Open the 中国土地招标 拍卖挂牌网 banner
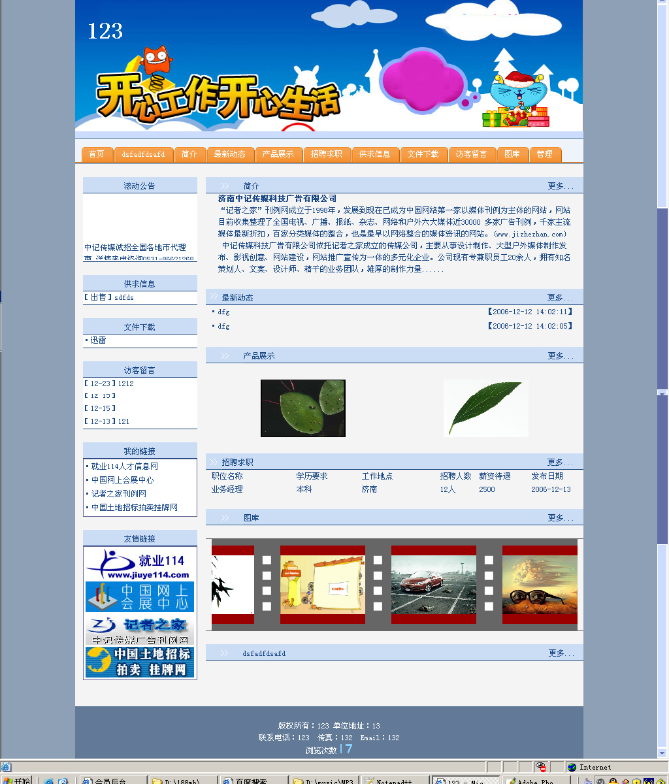 140,662
